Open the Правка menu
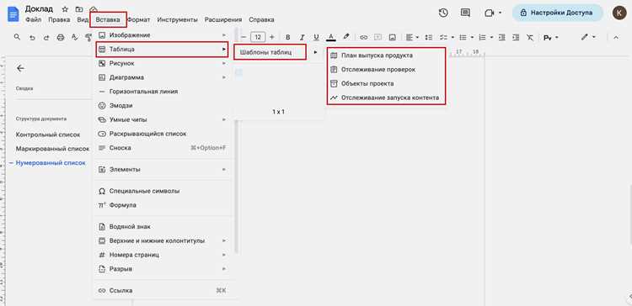 [59, 19]
